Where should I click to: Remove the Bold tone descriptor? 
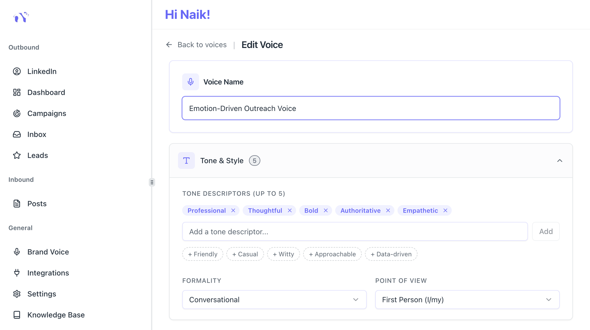[x=326, y=210]
